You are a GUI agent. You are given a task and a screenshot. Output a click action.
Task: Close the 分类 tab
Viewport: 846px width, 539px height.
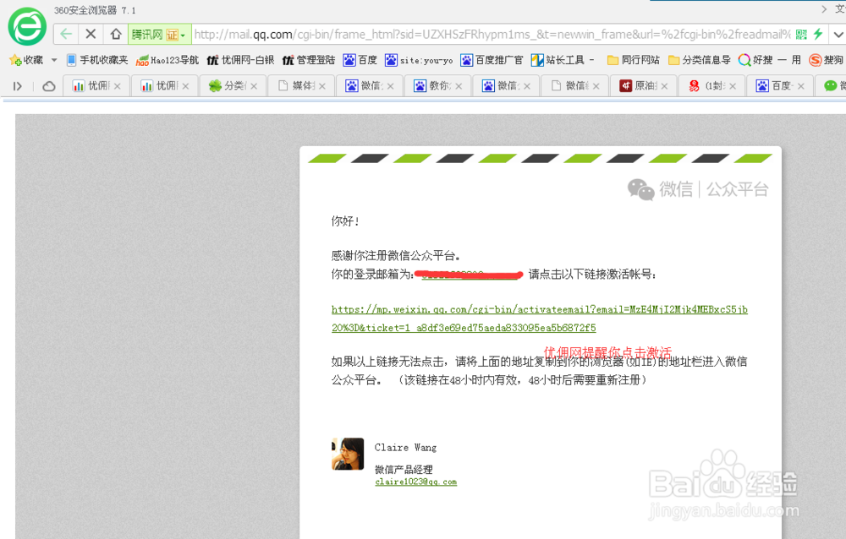click(254, 86)
